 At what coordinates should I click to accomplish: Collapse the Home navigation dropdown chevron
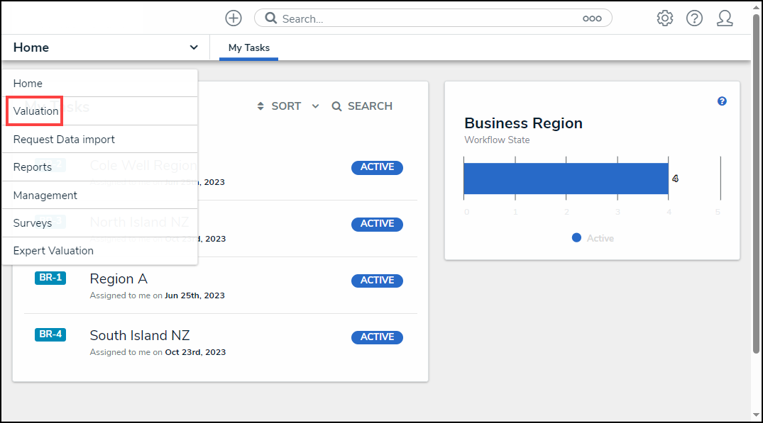click(194, 47)
